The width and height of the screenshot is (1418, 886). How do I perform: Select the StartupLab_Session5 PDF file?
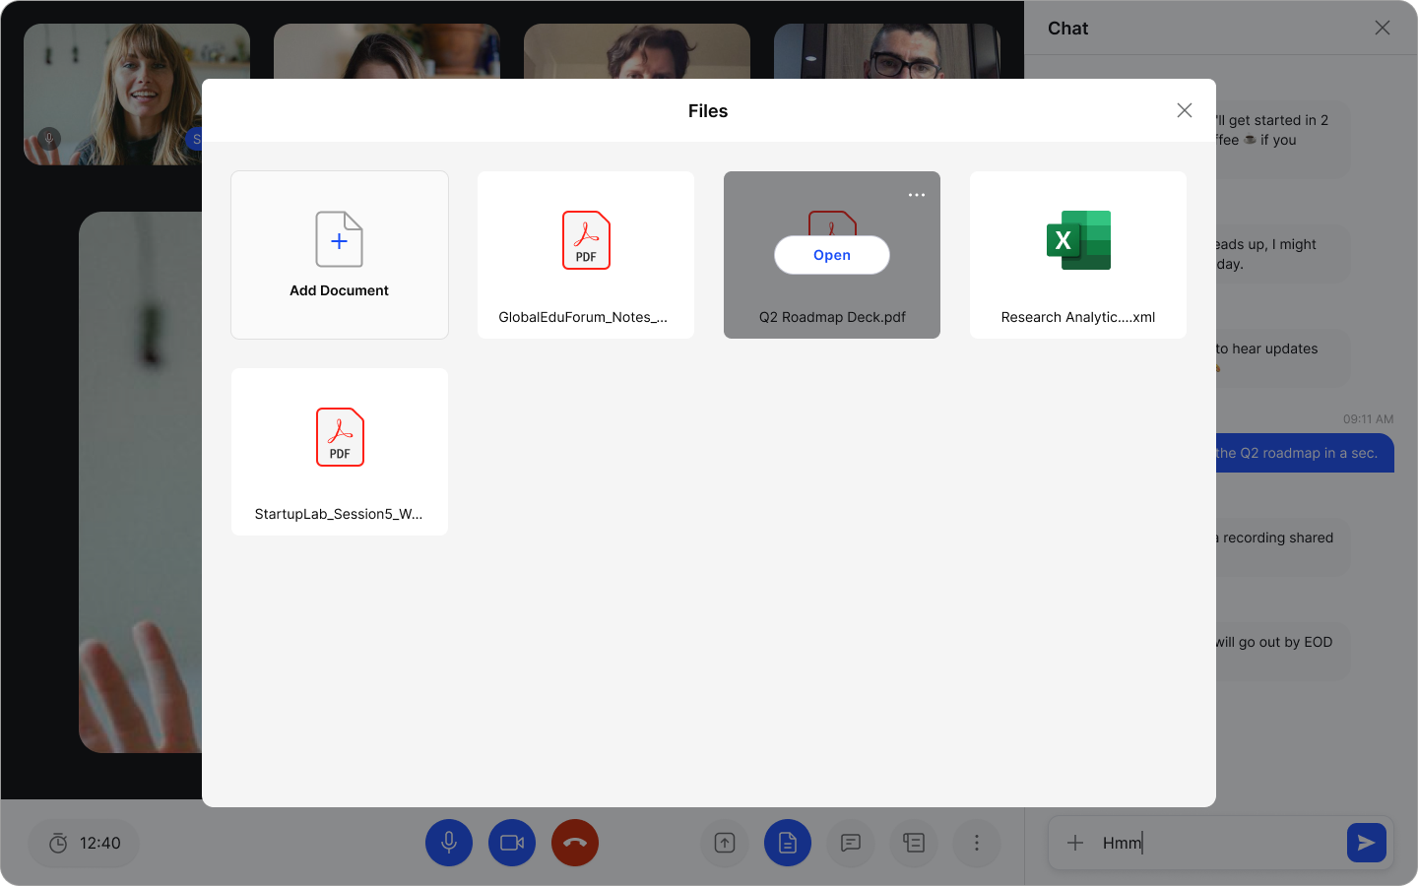coord(339,452)
